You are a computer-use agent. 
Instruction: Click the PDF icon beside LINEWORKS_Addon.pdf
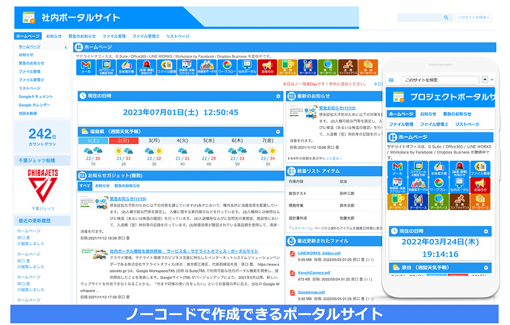coord(292,254)
